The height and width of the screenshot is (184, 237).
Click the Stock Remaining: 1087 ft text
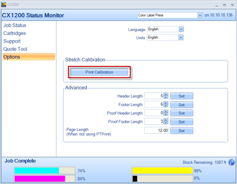(x=204, y=163)
